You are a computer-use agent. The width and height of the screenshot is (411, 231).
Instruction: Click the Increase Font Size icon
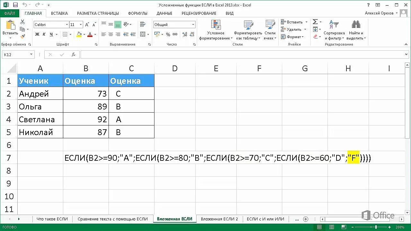click(x=88, y=25)
